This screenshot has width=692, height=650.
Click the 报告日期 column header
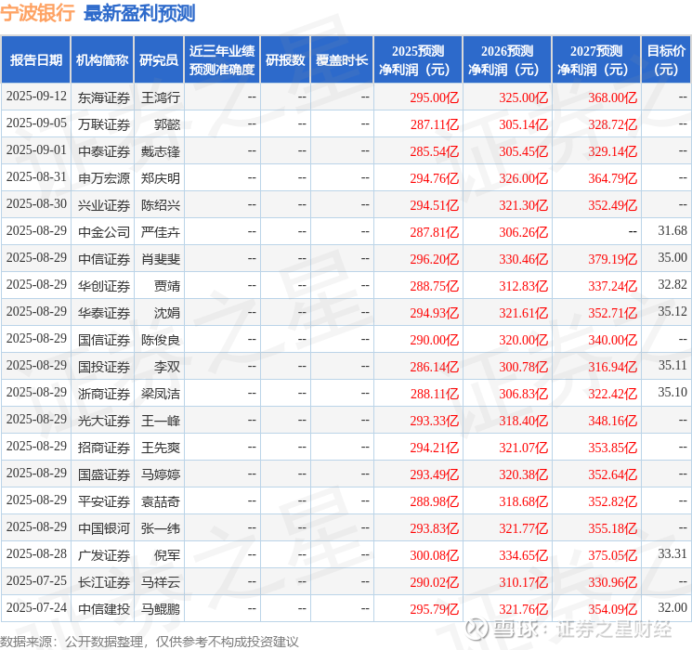pos(35,60)
